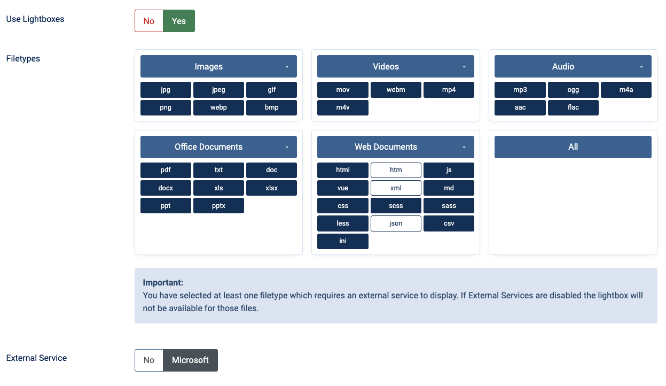Screen dimensions: 666x386
Task: Deselect the scss filetype
Action: point(396,206)
